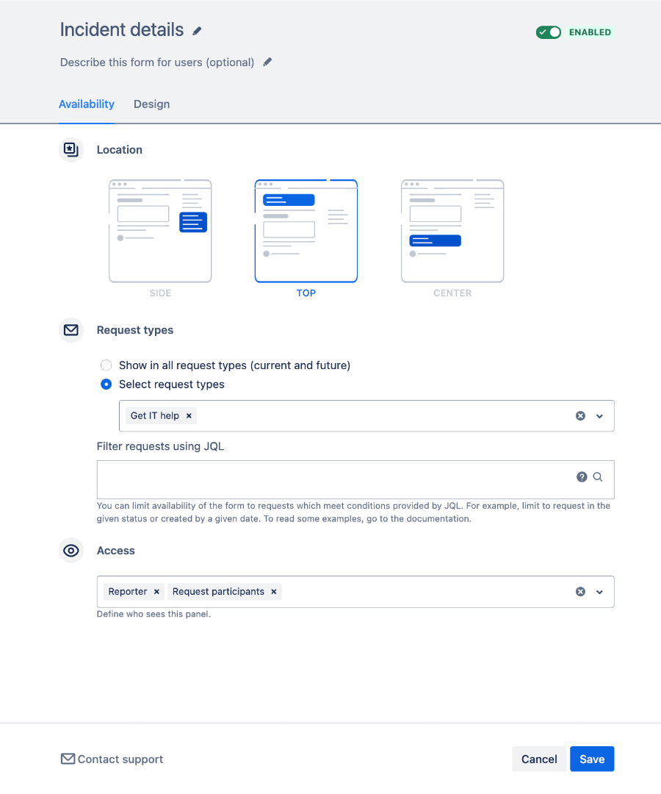This screenshot has height=794, width=661.
Task: Remove the Reporter tag from Access
Action: pos(156,591)
